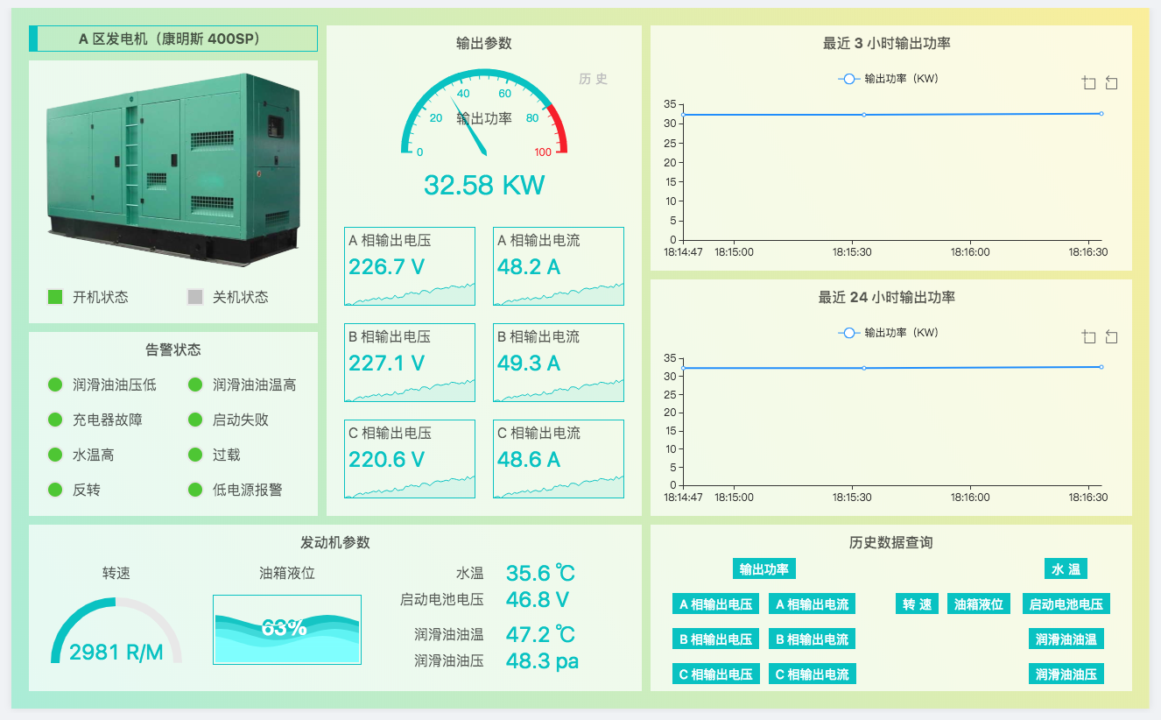
Task: Open 启动电池电压 history query button
Action: (1066, 604)
